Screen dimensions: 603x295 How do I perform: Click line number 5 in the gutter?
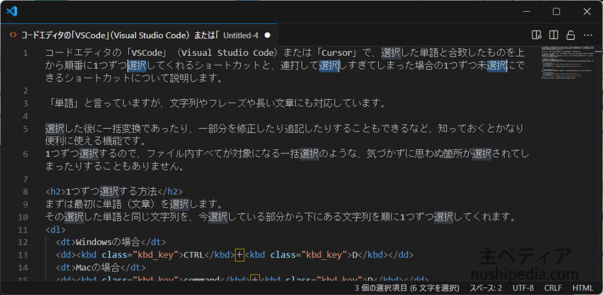[25, 129]
